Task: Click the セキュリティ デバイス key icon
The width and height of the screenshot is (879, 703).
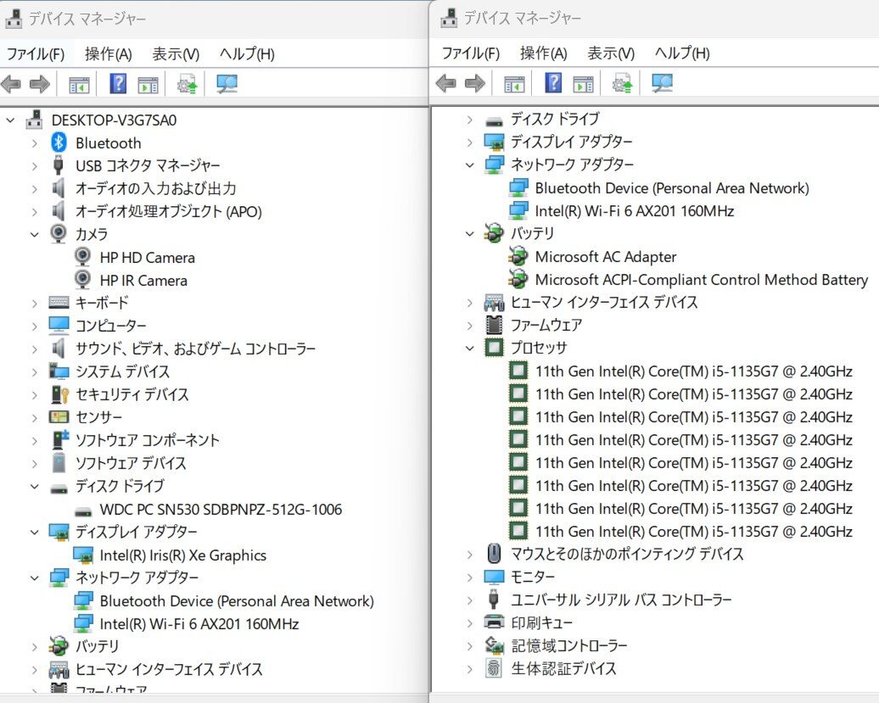Action: pyautogui.click(x=59, y=394)
